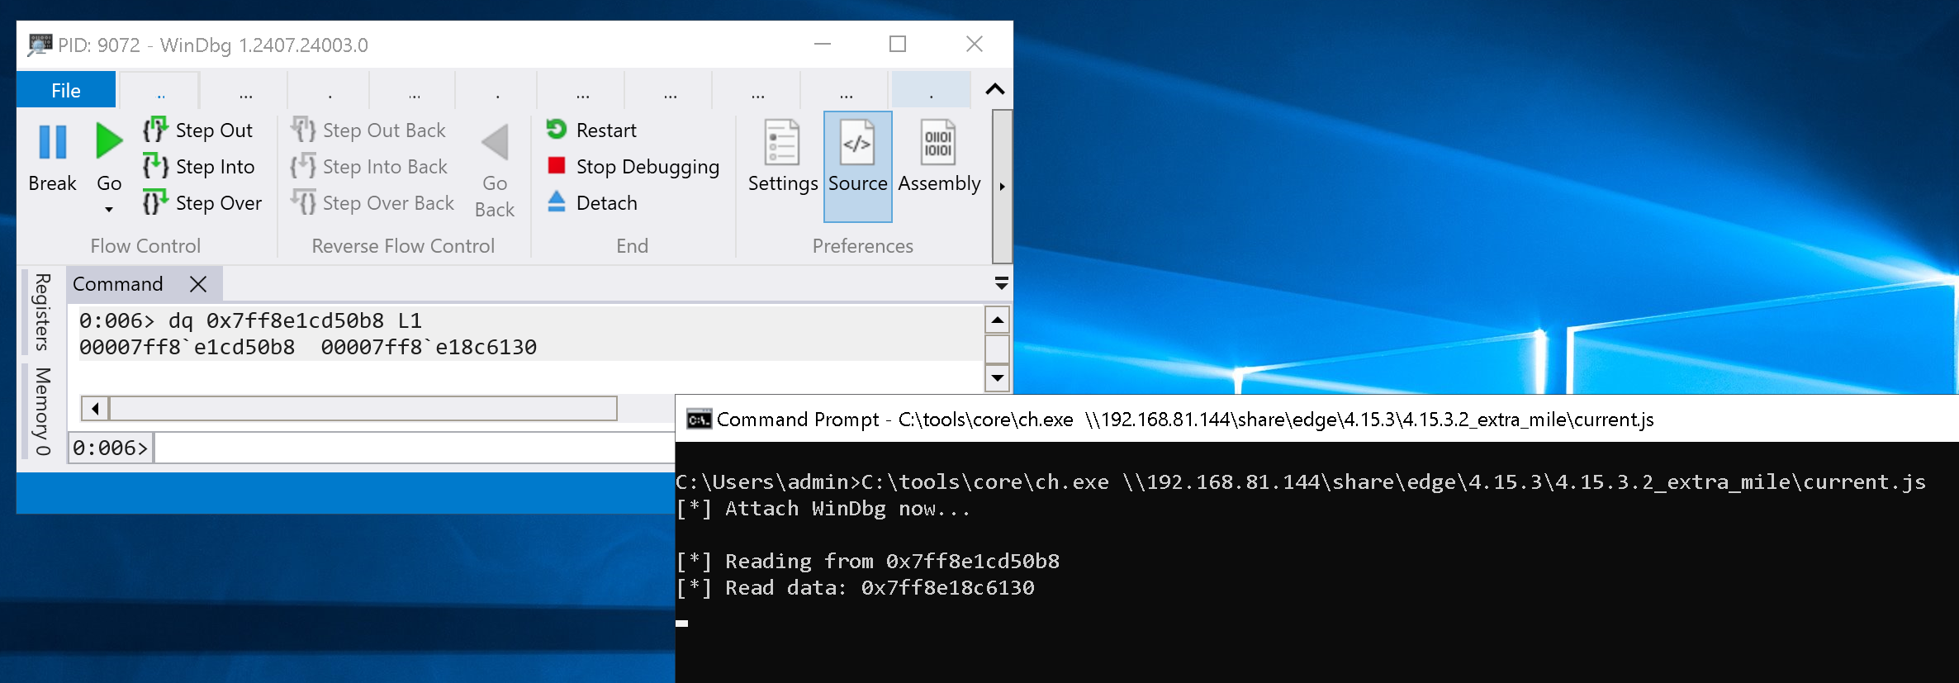1959x683 pixels.
Task: Click the Break pause icon
Action: coord(52,142)
